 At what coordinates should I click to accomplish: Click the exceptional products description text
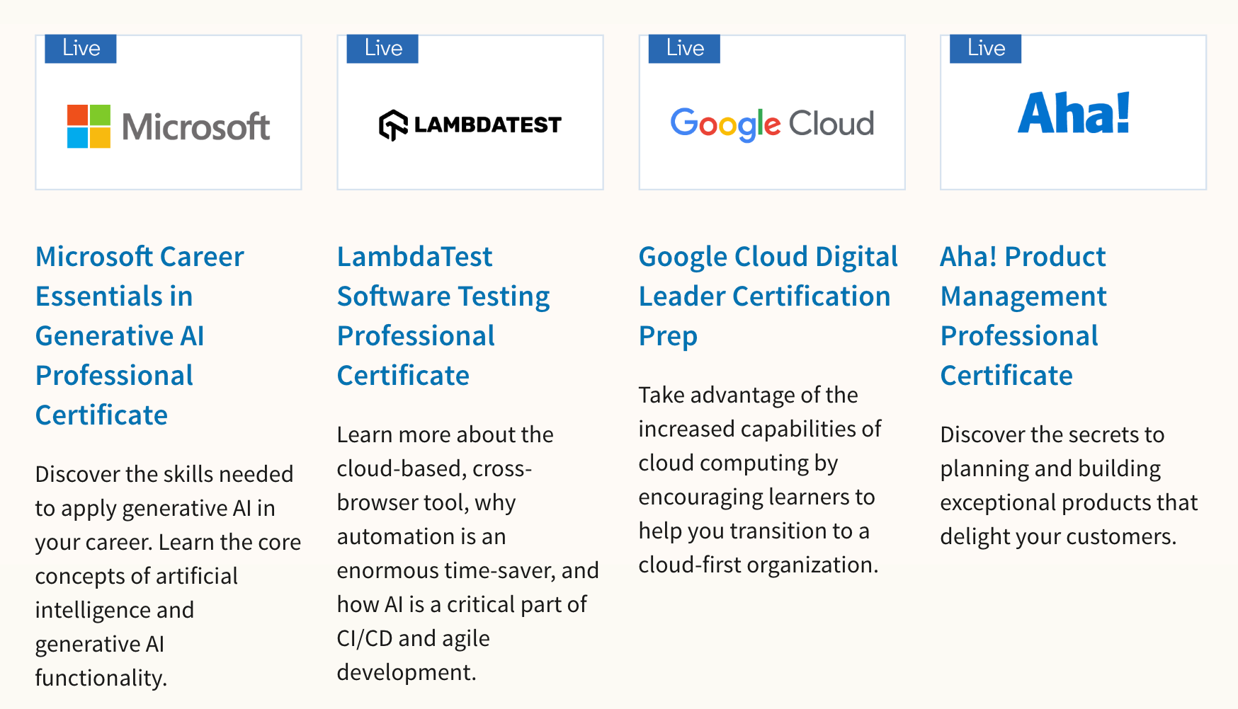click(x=1069, y=485)
